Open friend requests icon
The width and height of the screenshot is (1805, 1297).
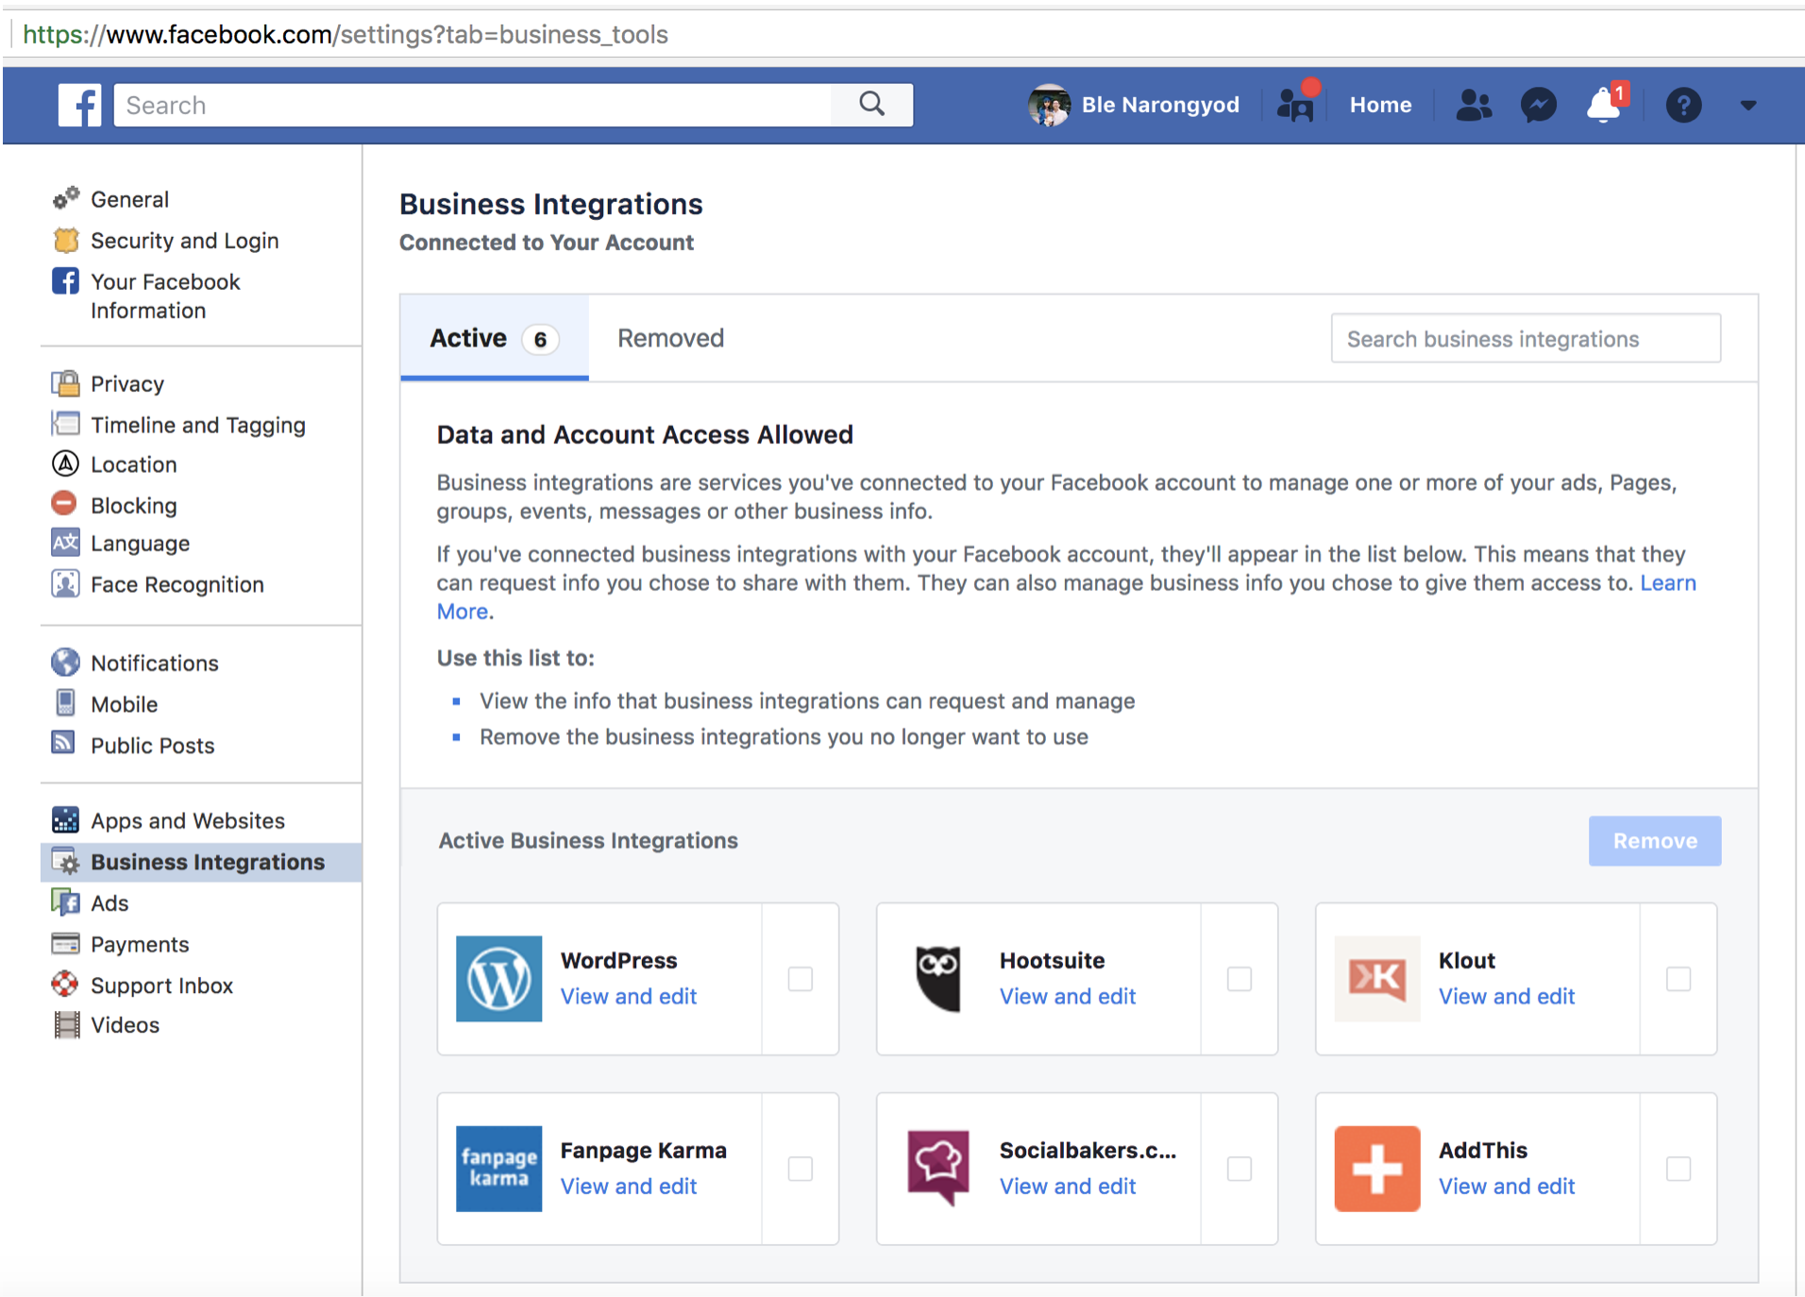tap(1474, 105)
